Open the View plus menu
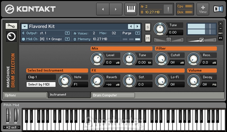 203,9
